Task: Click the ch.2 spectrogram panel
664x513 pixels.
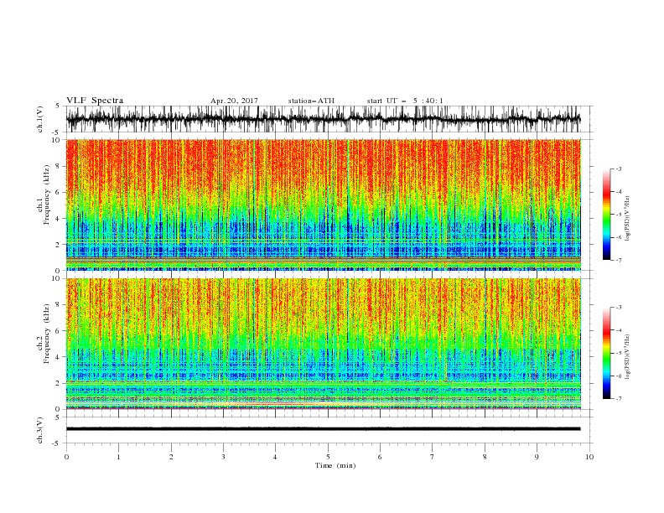Action: pos(324,344)
